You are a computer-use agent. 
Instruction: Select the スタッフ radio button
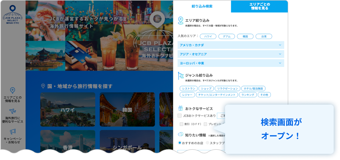(207, 143)
